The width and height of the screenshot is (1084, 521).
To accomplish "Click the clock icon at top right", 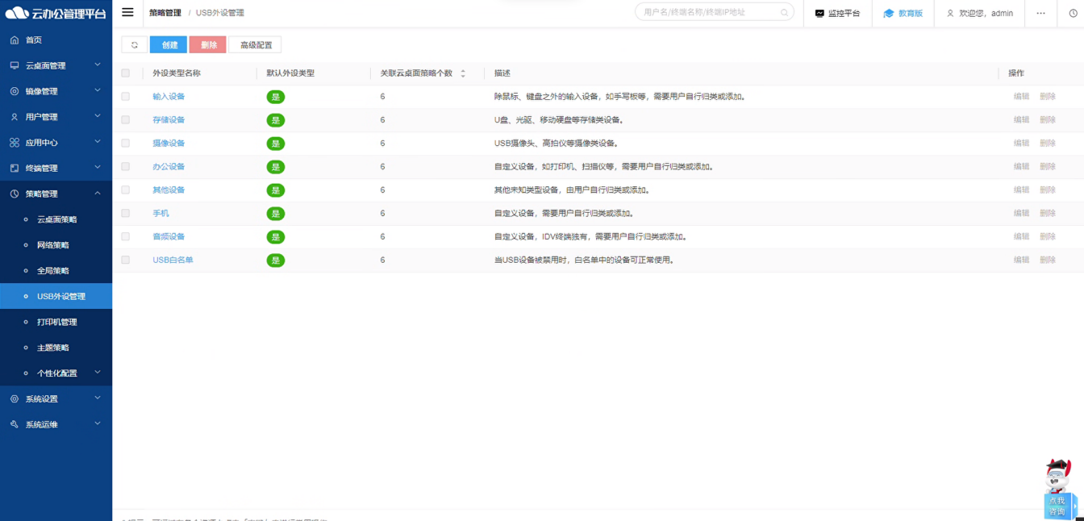I will click(x=1073, y=13).
